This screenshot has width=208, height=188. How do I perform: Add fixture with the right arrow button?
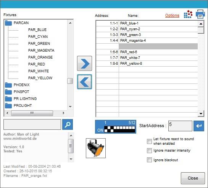[84, 63]
